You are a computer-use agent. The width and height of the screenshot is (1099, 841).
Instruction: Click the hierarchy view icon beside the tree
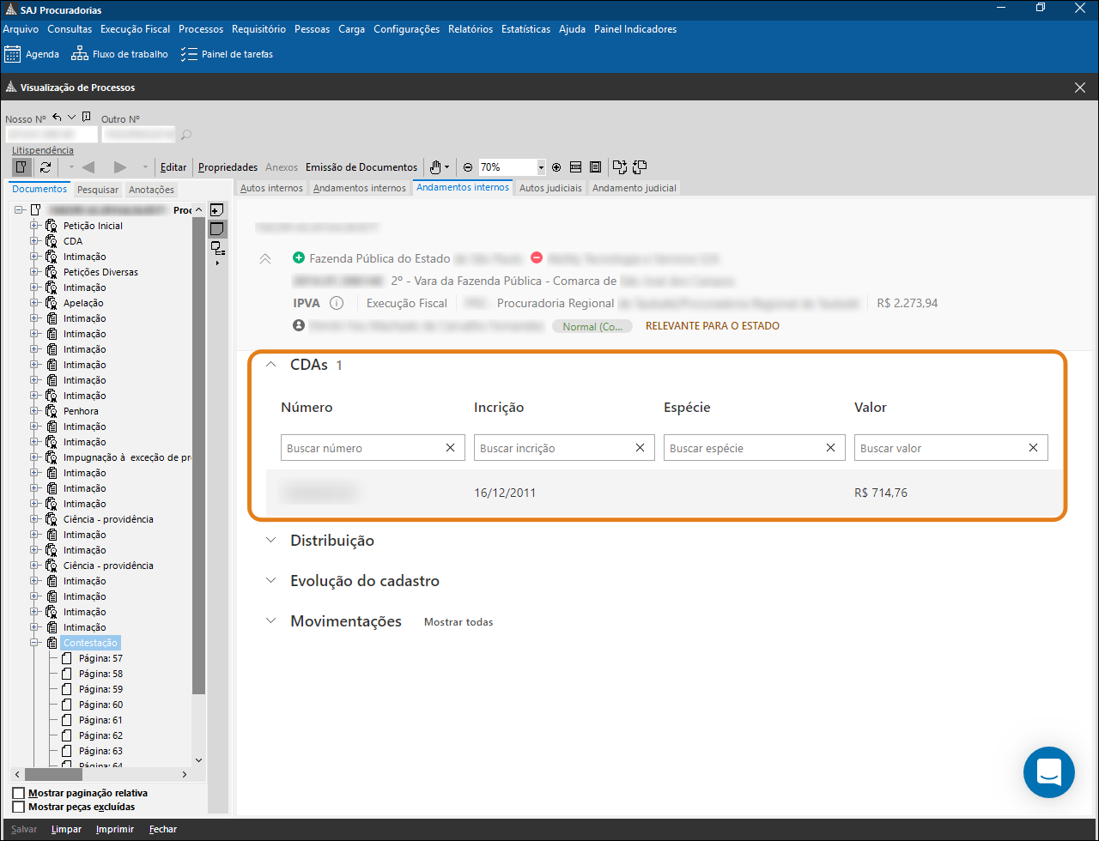point(217,249)
